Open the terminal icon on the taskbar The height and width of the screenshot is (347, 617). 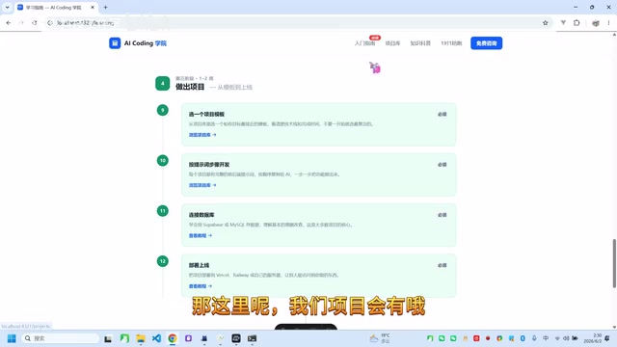252,338
